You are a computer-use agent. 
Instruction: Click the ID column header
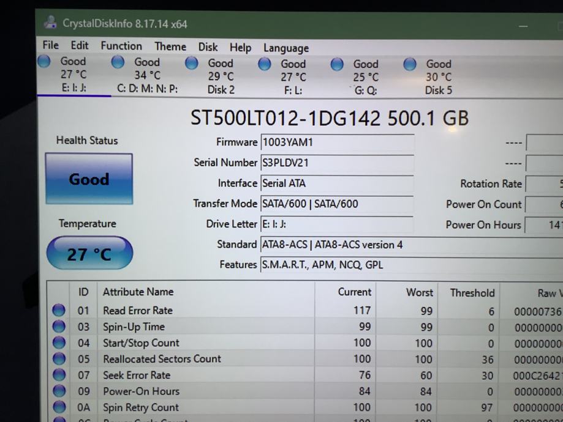pyautogui.click(x=83, y=292)
